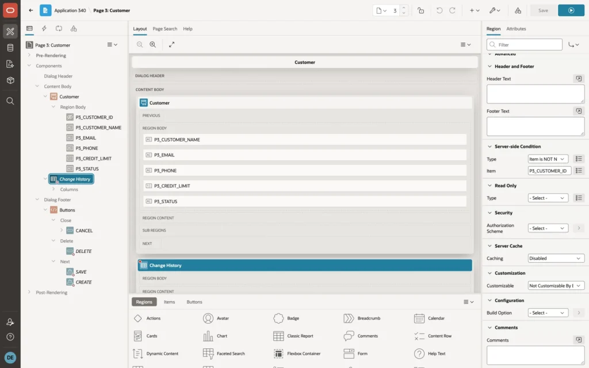This screenshot has width=589, height=368.
Task: Open the help question mark icon
Action: (x=10, y=337)
